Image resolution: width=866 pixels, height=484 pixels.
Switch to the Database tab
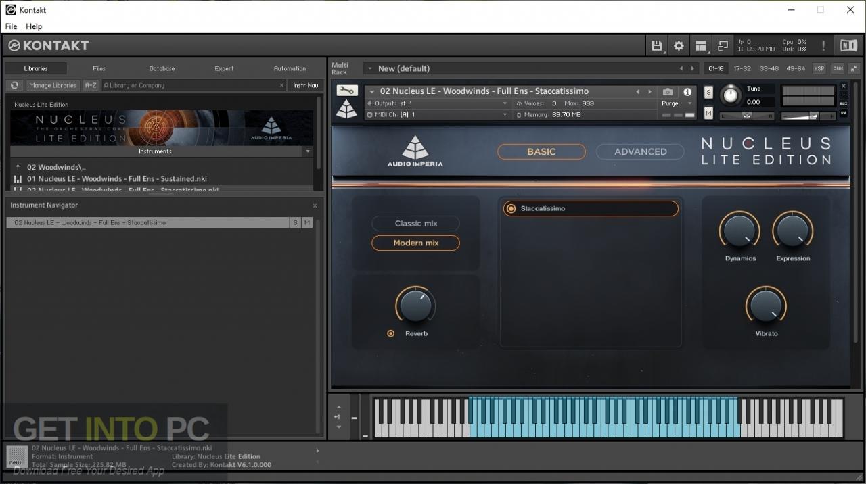point(162,68)
